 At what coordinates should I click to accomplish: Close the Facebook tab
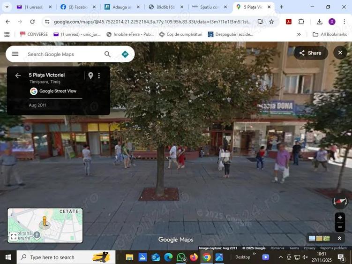tap(94, 7)
